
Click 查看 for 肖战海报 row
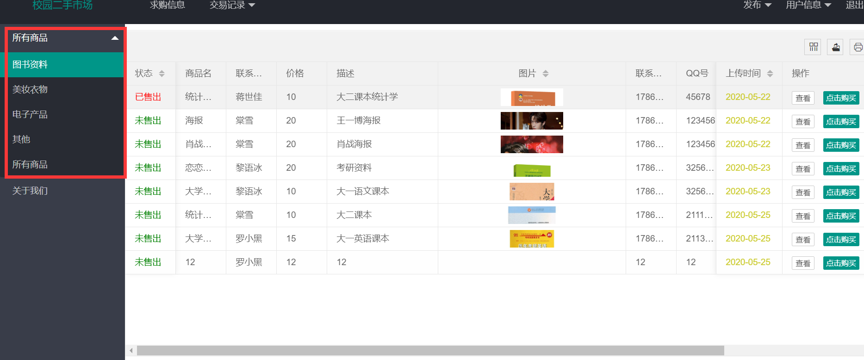[x=803, y=145]
